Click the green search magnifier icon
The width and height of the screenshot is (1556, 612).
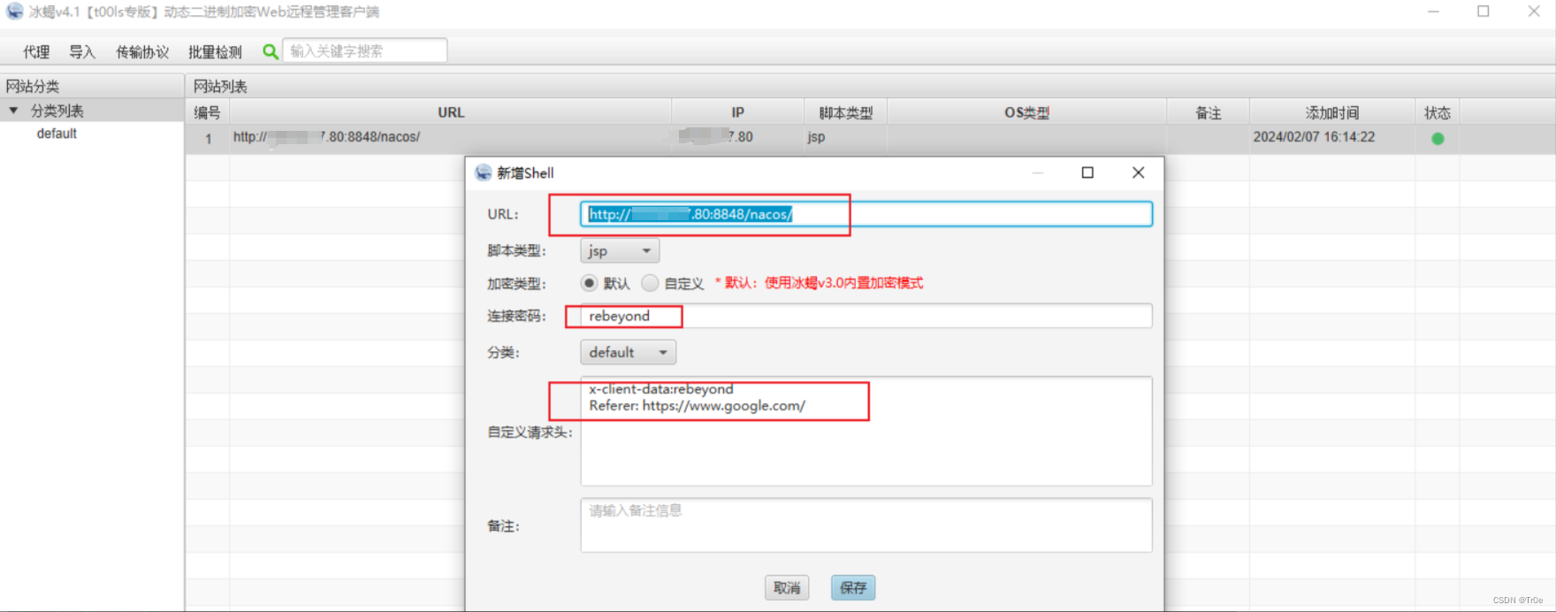point(271,51)
